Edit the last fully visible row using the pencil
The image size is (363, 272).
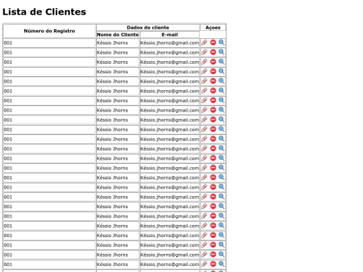[204, 264]
